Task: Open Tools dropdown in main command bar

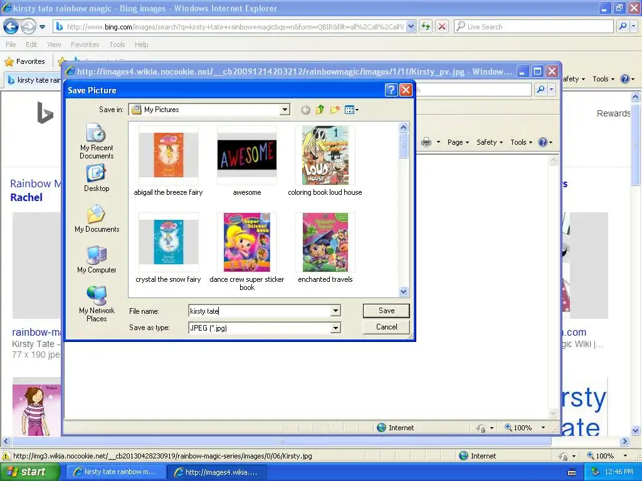Action: pos(603,79)
